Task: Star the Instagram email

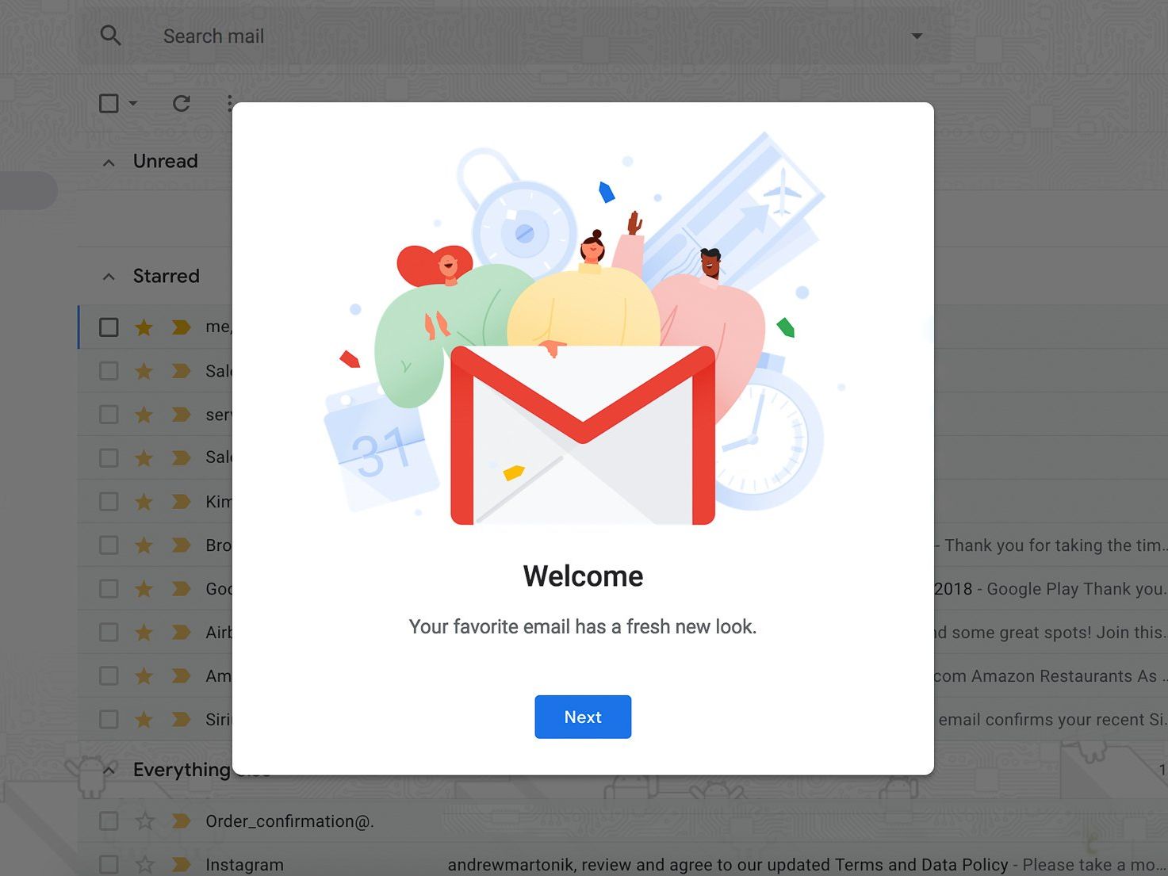Action: (144, 864)
